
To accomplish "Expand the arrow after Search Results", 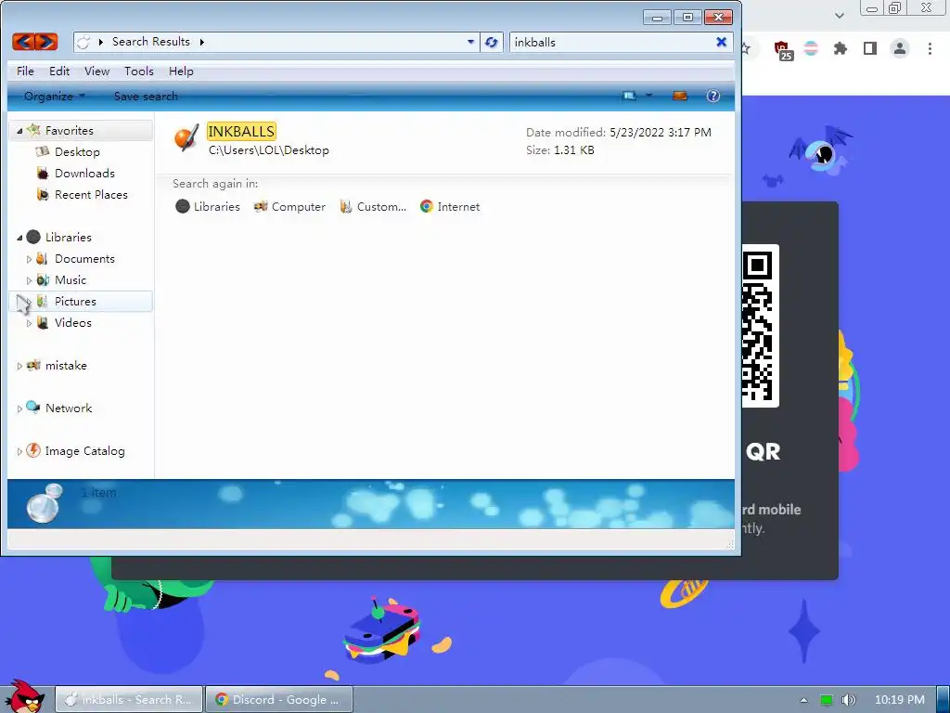I will pos(201,42).
